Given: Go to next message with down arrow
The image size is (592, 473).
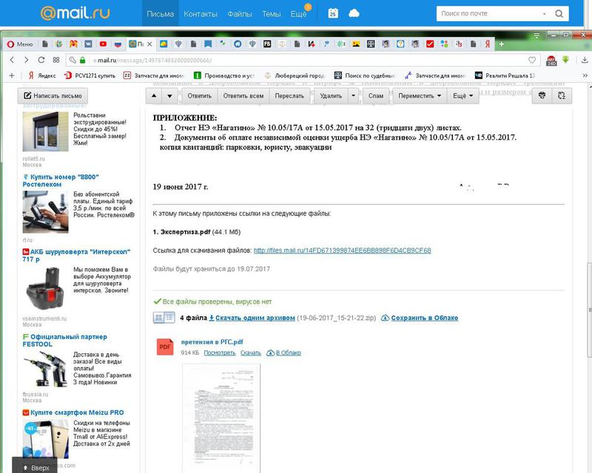Looking at the screenshot, I should click(x=170, y=96).
